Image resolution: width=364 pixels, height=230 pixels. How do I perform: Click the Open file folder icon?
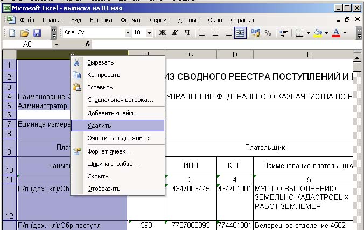pyautogui.click(x=25, y=33)
